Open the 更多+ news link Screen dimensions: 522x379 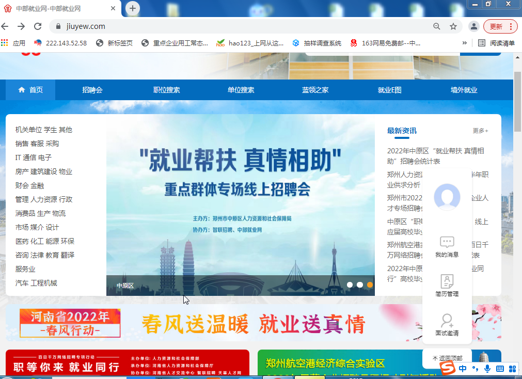480,131
